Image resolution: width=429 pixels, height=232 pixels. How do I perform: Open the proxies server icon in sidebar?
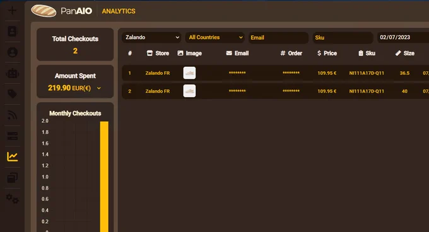click(x=13, y=136)
